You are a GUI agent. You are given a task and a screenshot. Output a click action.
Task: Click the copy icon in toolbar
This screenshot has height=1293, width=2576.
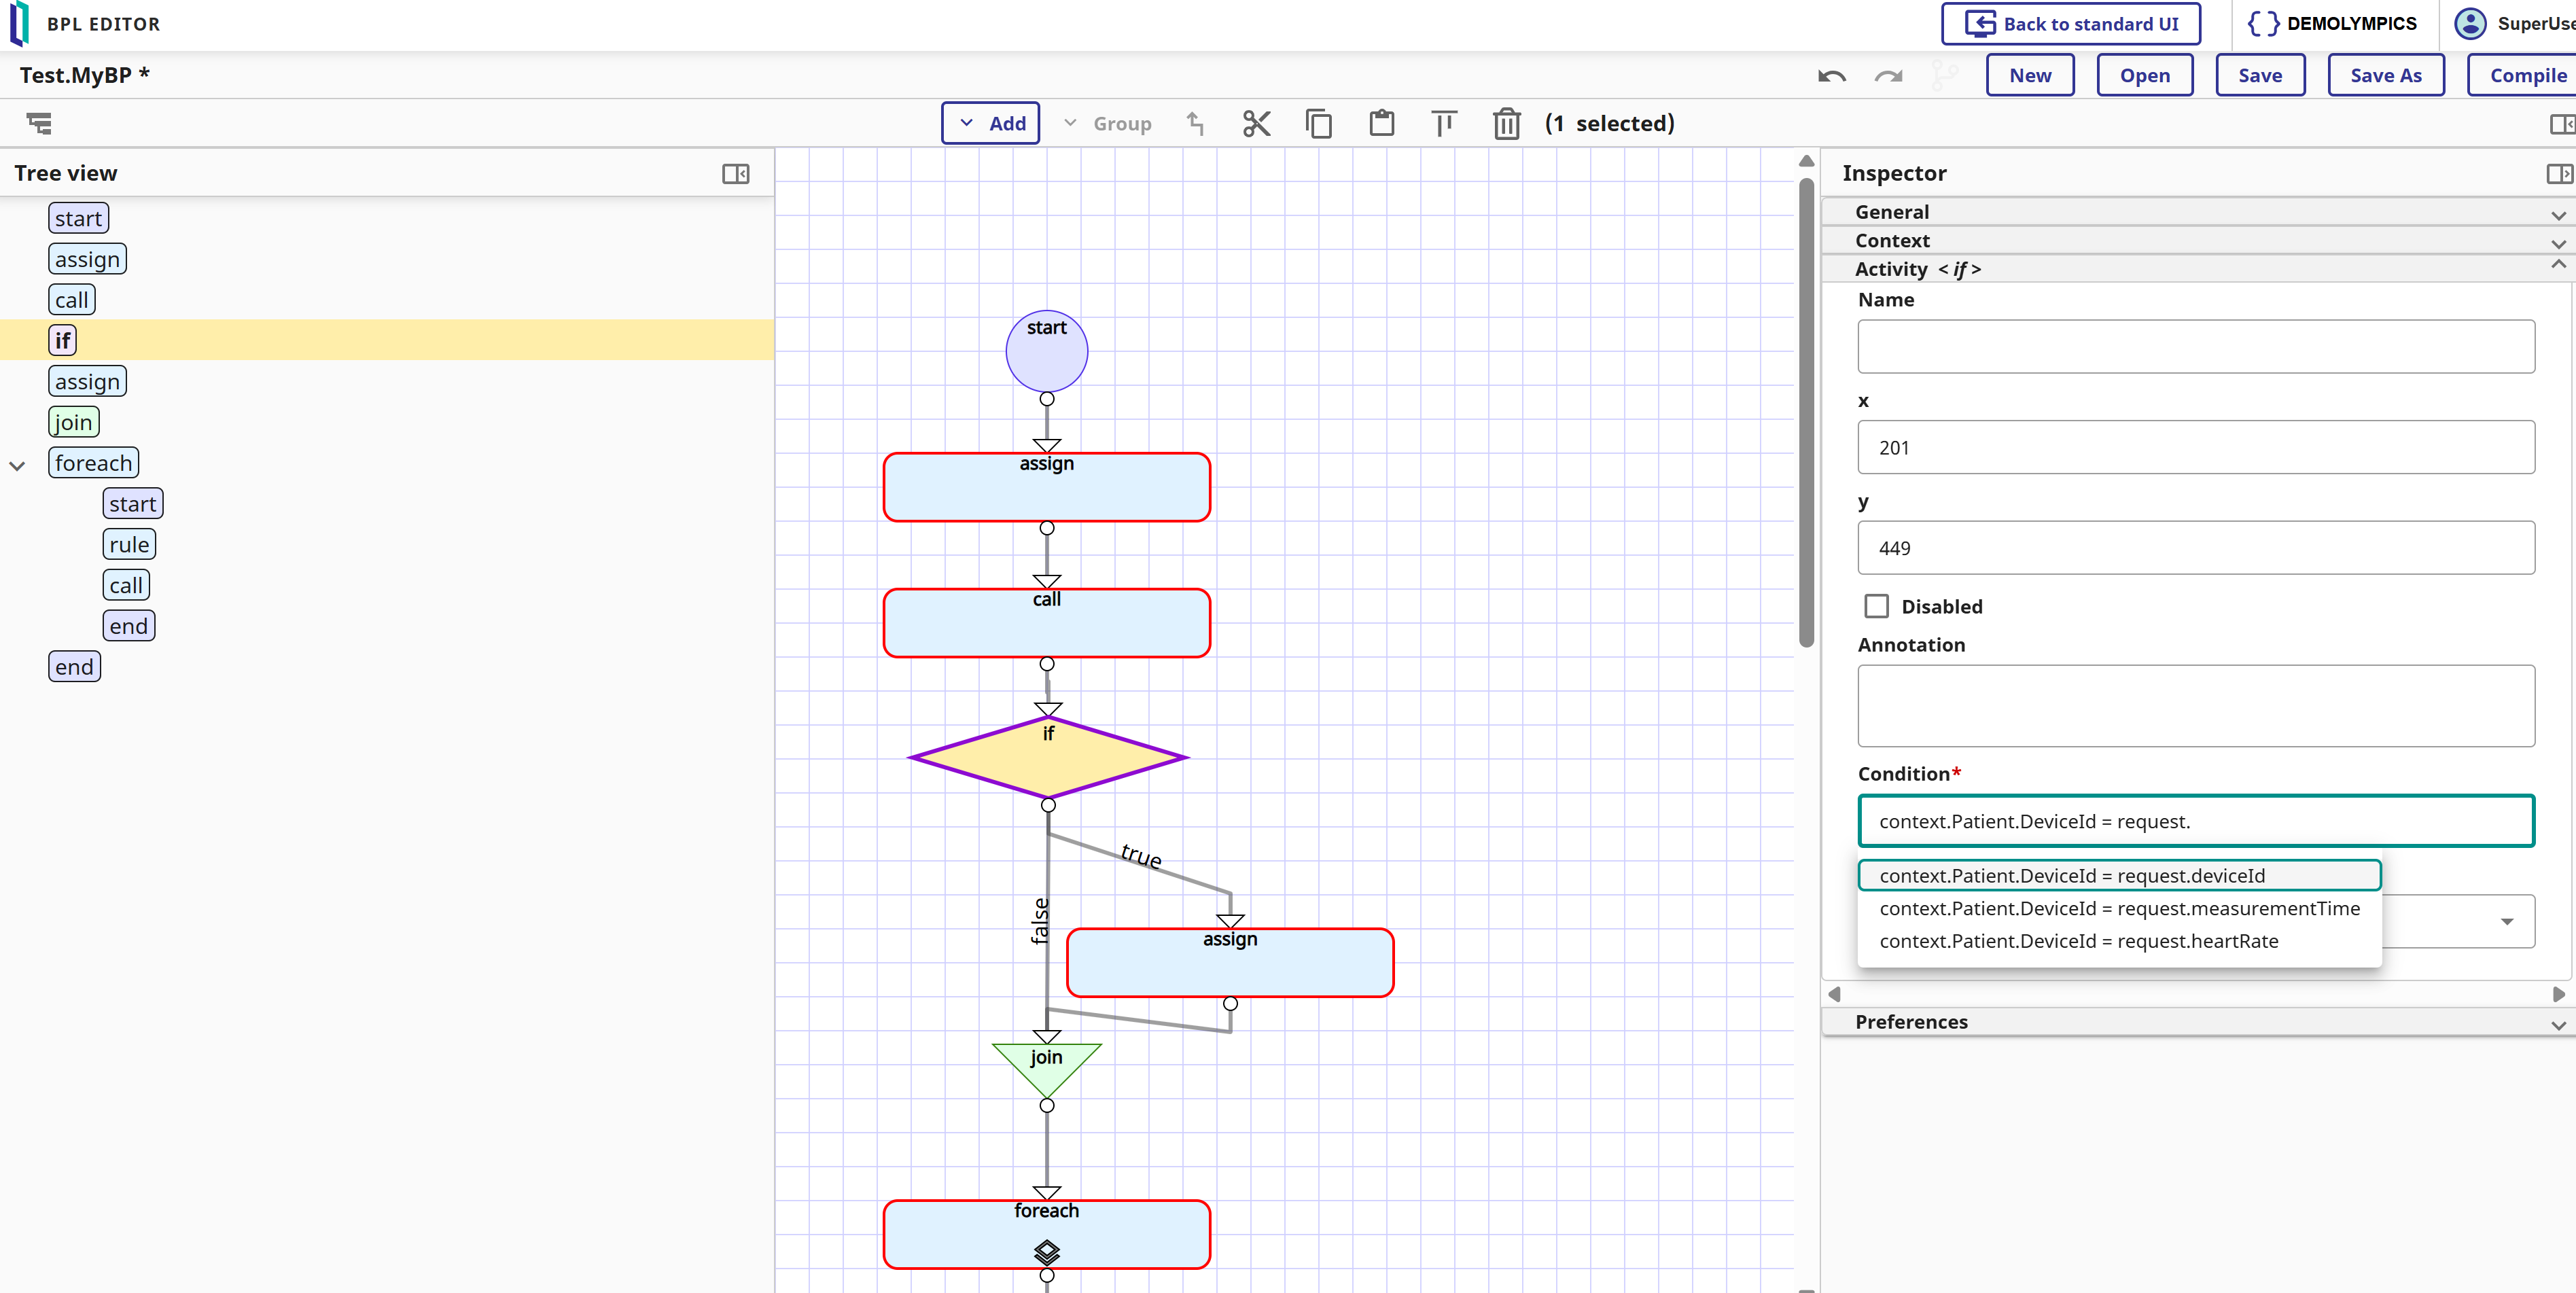(1318, 123)
